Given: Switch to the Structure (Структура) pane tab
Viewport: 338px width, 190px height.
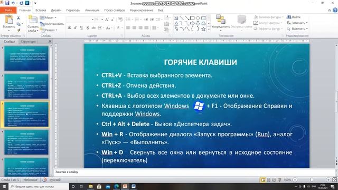Looking at the screenshot, I should (x=28, y=41).
